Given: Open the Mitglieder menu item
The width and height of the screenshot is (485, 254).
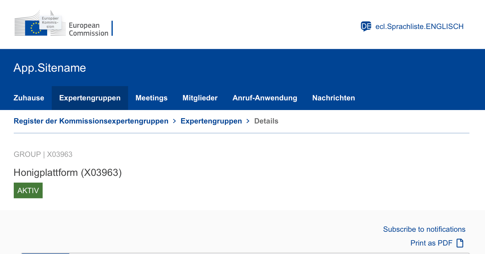Looking at the screenshot, I should pos(200,98).
